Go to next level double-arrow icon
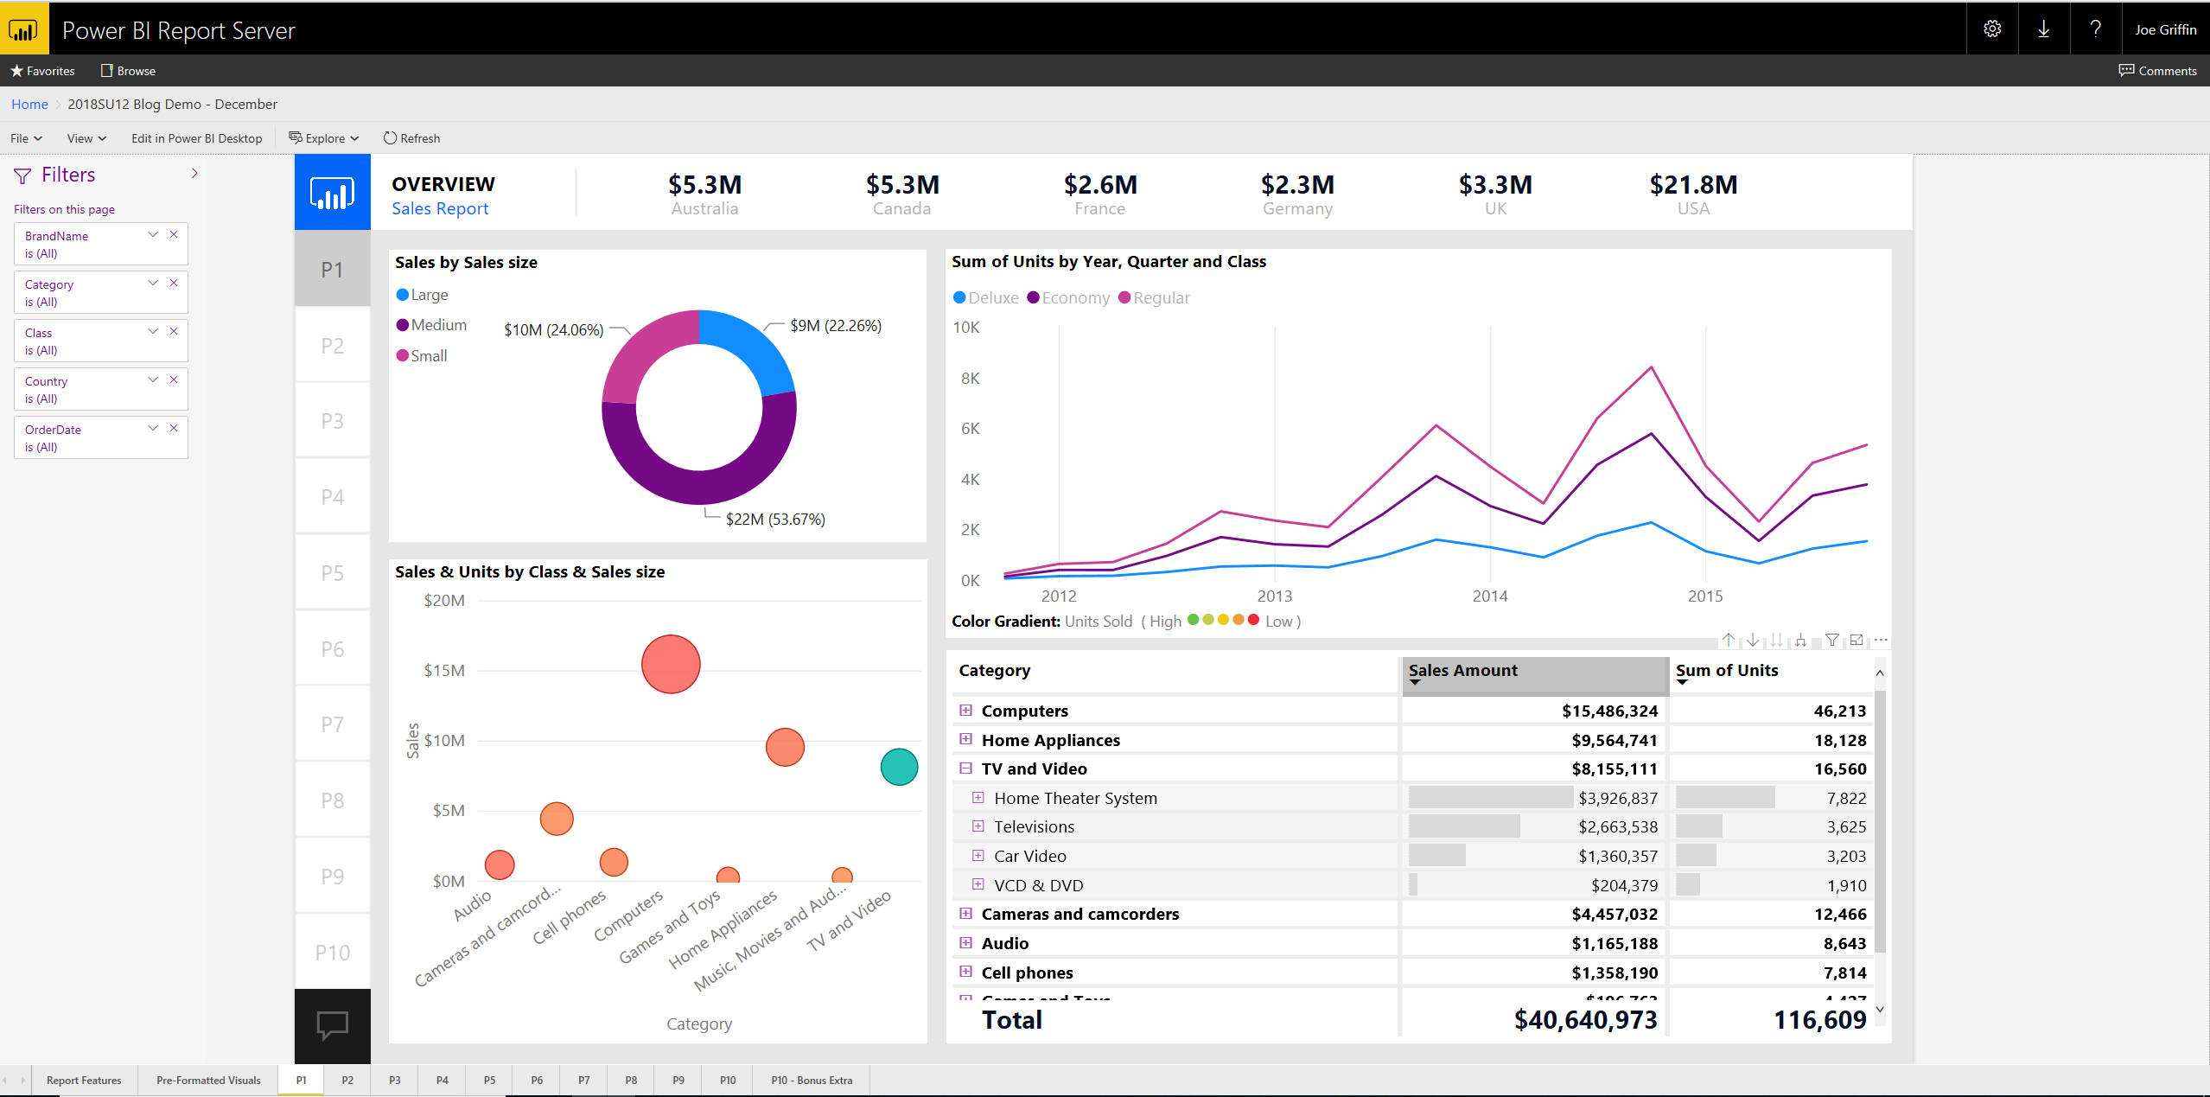 [x=1776, y=640]
